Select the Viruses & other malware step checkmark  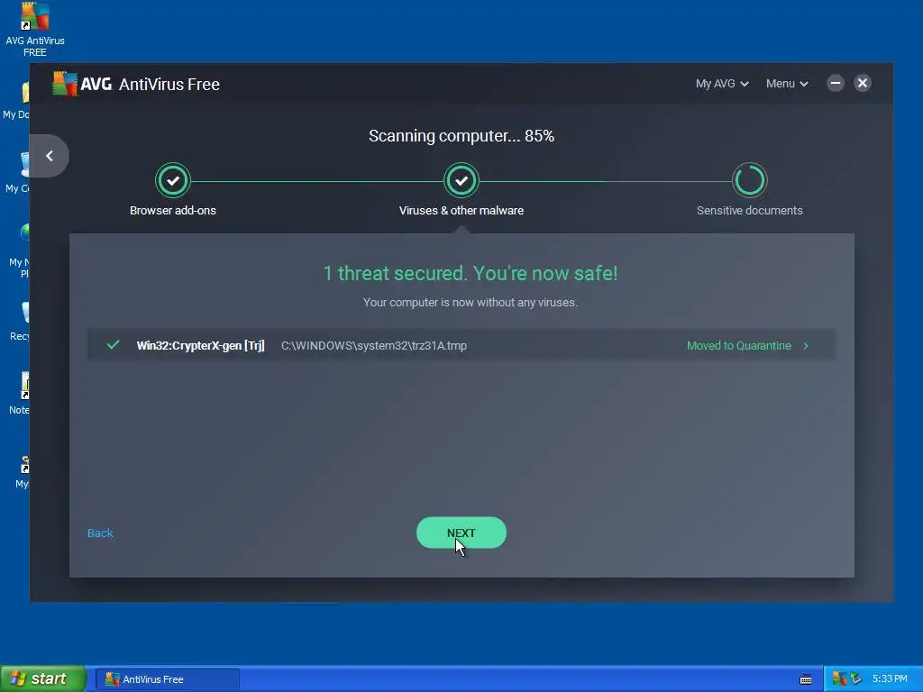click(461, 180)
